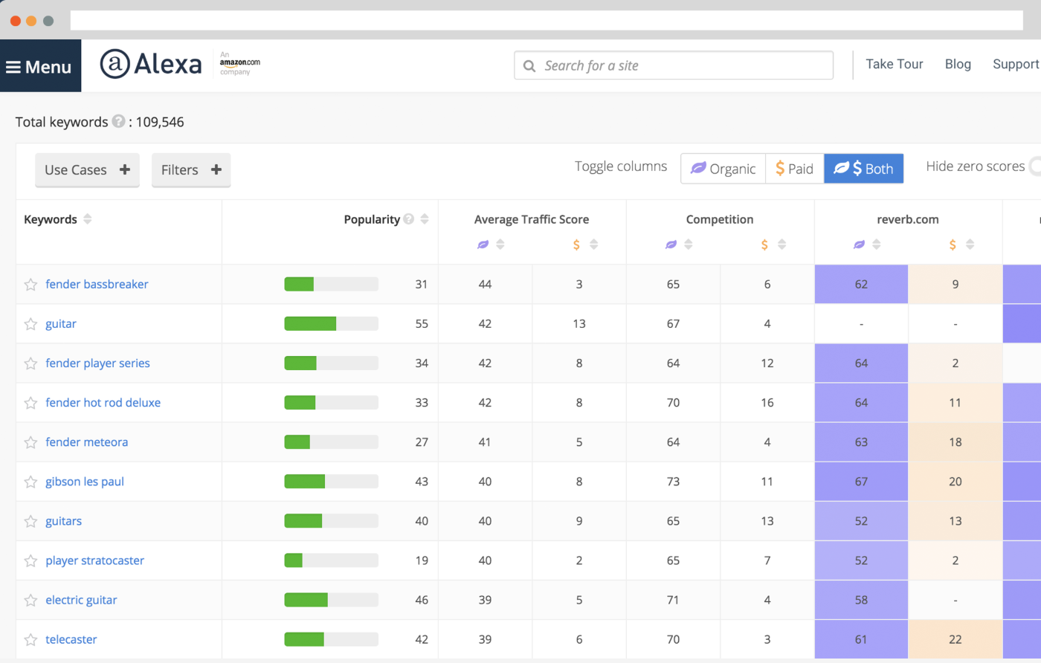Viewport: 1041px width, 663px height.
Task: Star the telecaster keyword
Action: (x=30, y=639)
